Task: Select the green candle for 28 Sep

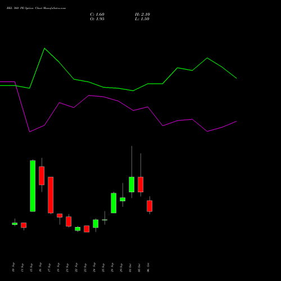Action: (x=114, y=203)
